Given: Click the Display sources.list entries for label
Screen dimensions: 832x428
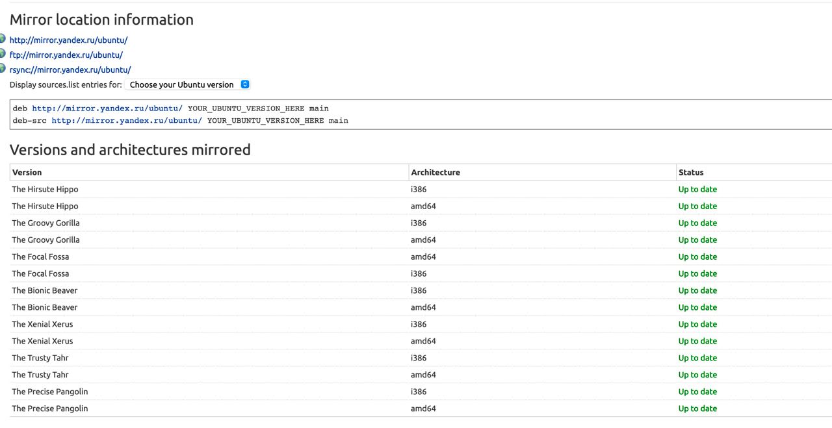Looking at the screenshot, I should tap(66, 84).
